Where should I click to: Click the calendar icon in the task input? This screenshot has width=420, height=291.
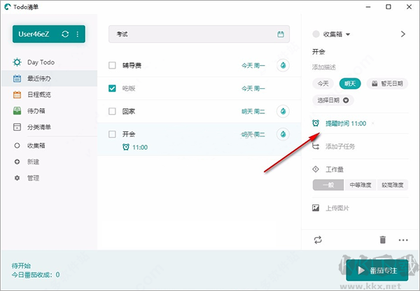[x=281, y=34]
